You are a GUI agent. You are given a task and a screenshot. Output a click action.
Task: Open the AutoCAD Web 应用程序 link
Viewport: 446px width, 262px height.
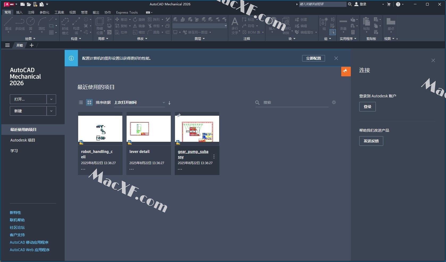point(30,250)
